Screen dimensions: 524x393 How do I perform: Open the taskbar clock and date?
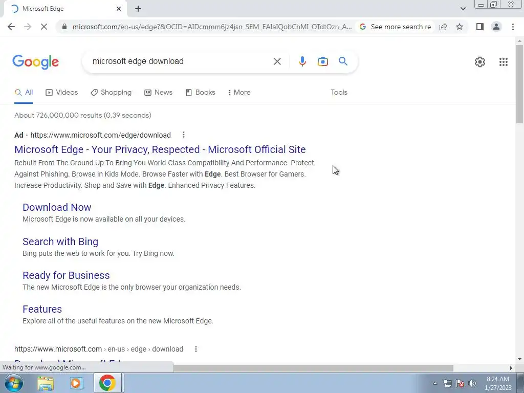coord(497,383)
